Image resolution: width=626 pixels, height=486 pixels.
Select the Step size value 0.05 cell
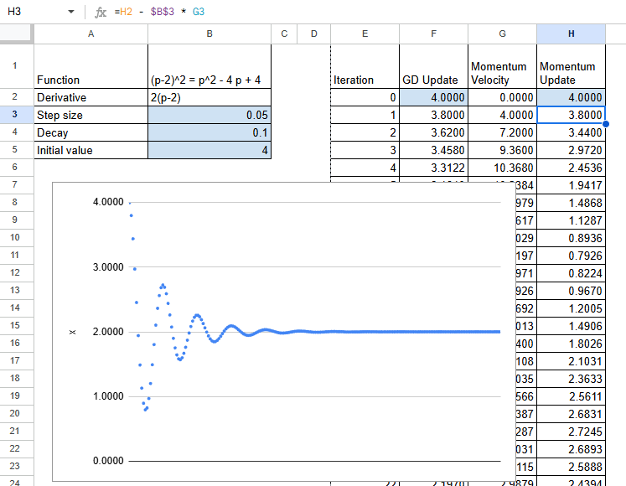tap(210, 115)
